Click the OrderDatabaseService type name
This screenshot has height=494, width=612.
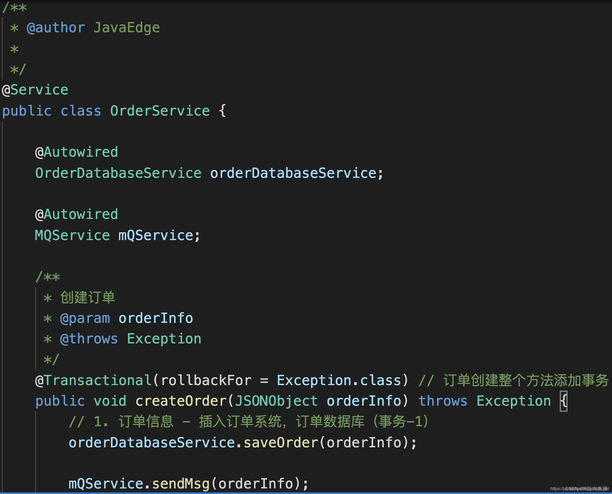click(118, 173)
